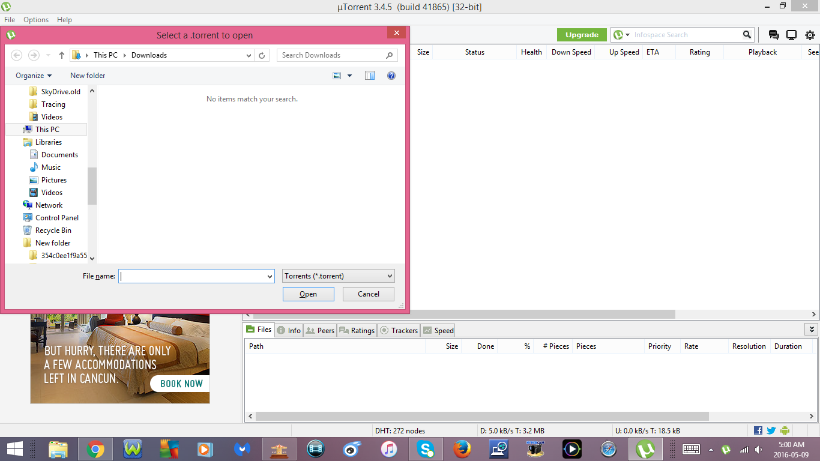
Task: Open the Torrents (*.torrent) file type dropdown
Action: (339, 276)
